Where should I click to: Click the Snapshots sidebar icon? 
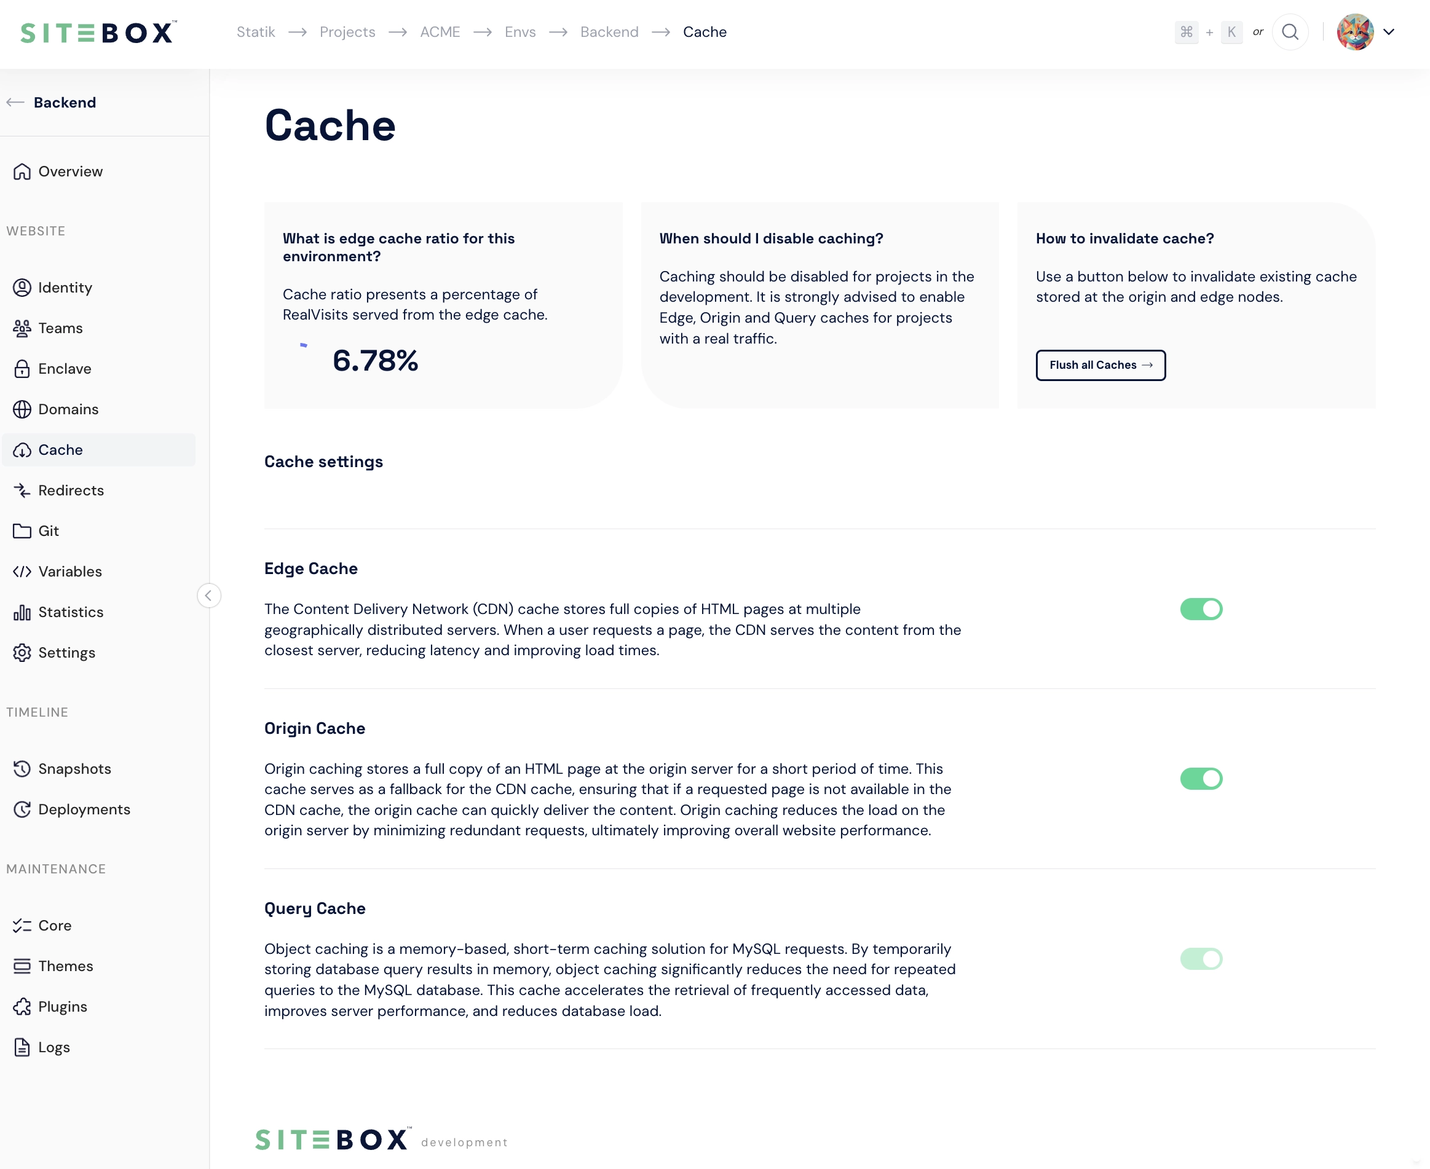pyautogui.click(x=22, y=769)
